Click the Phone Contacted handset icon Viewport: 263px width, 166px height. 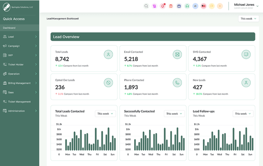(x=177, y=82)
